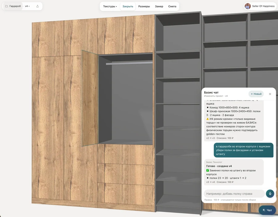
Task: Select the Размеры menu item
Action: pos(144,6)
